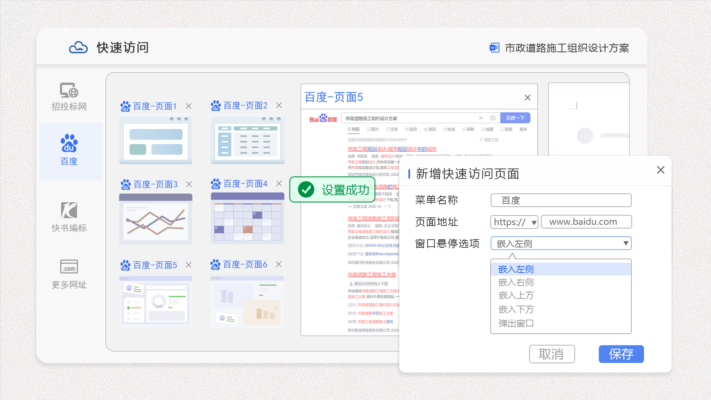The image size is (711, 400).
Task: Click the cloud icon beside 快速访问
Action: coord(78,48)
